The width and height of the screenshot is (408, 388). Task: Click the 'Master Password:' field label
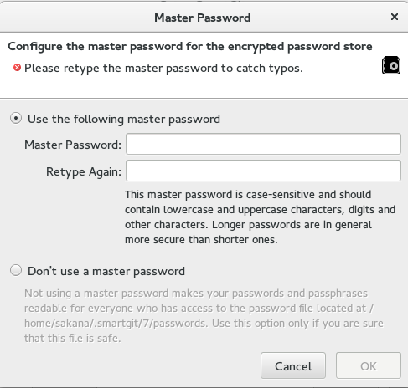[x=73, y=145]
